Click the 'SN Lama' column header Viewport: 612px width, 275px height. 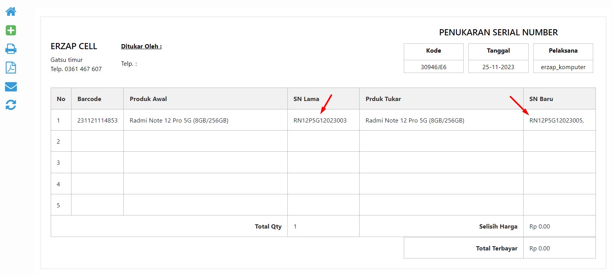click(x=323, y=99)
